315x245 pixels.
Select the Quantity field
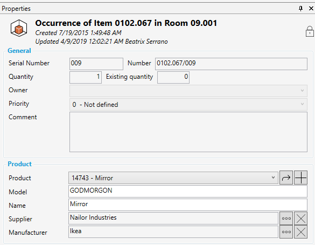click(86, 77)
